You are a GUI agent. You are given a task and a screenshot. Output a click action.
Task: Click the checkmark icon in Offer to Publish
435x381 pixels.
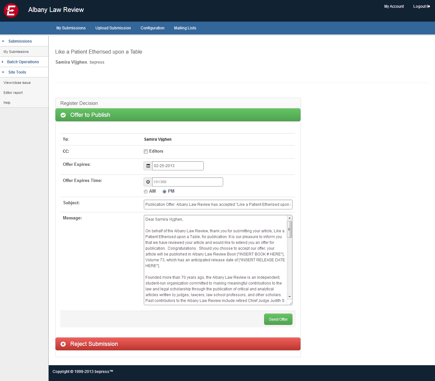click(63, 115)
